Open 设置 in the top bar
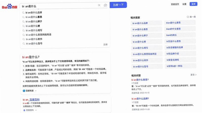 click(184, 4)
